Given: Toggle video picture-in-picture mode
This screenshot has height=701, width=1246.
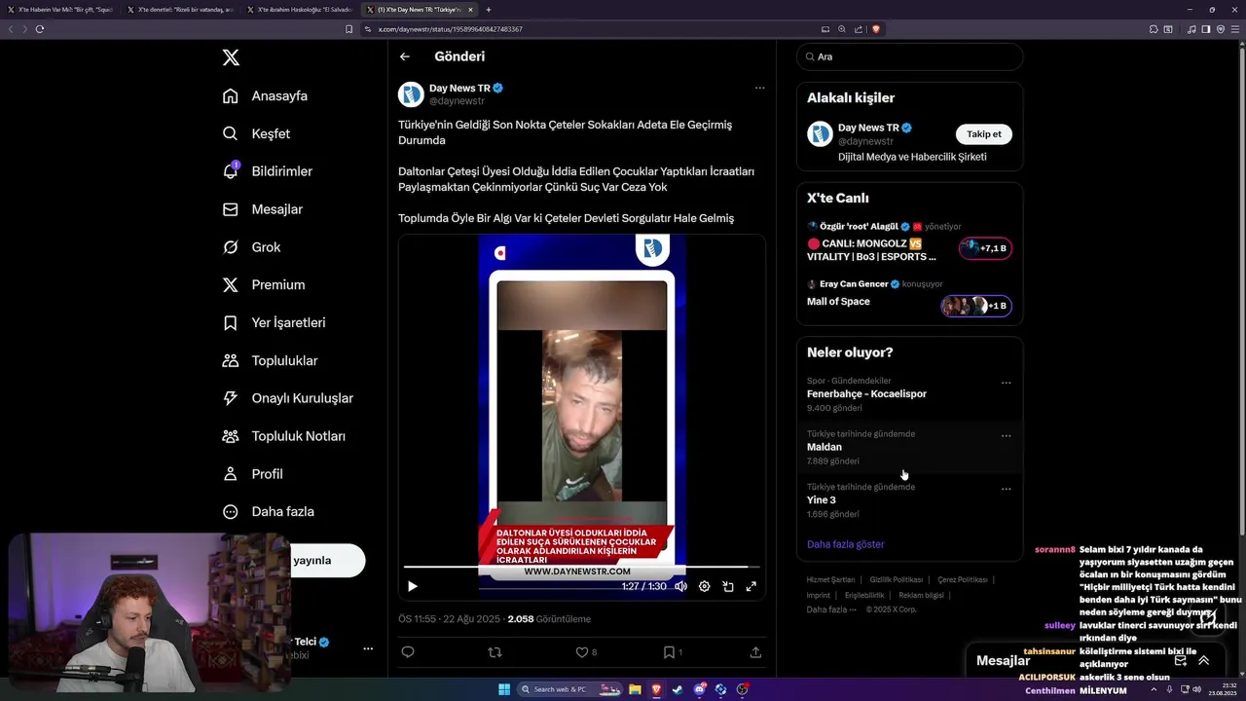Looking at the screenshot, I should (x=728, y=586).
